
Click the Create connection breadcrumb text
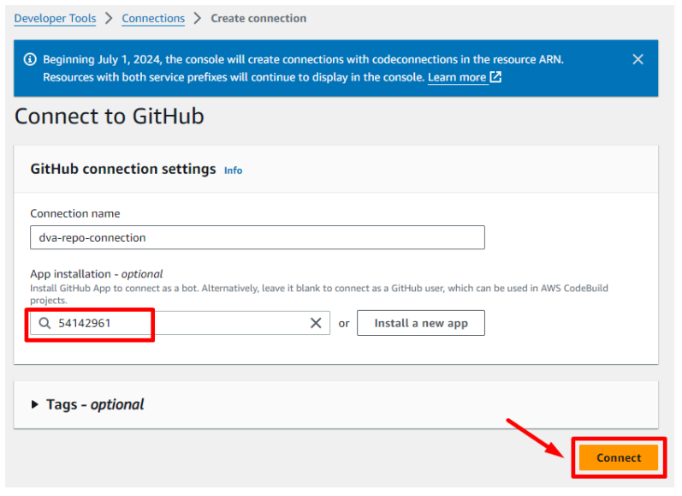point(258,18)
